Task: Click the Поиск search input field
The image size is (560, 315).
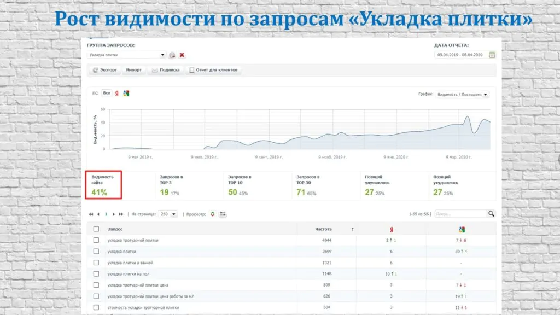Action: click(x=460, y=214)
